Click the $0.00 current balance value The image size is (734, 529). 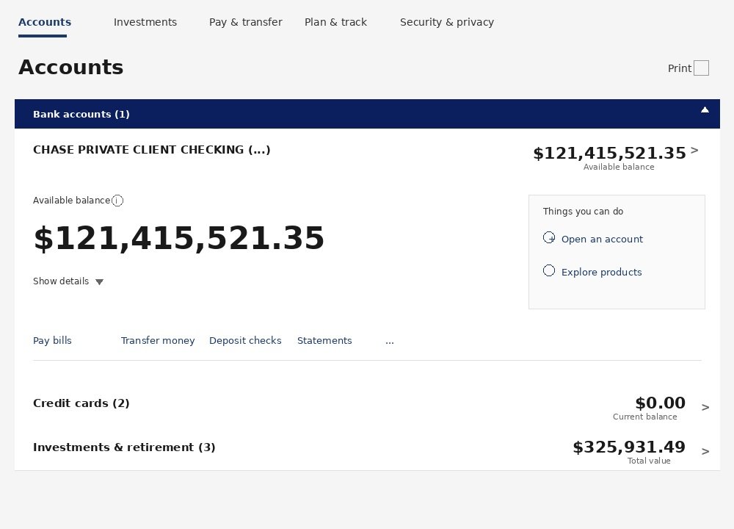660,403
